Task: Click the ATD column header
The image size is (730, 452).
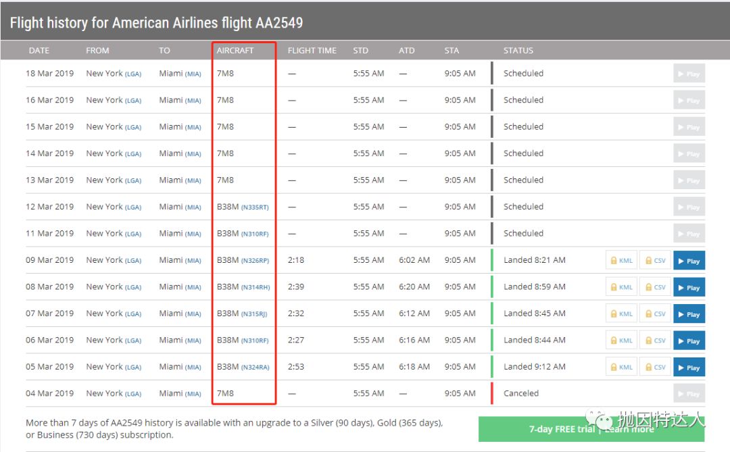Action: click(x=406, y=50)
